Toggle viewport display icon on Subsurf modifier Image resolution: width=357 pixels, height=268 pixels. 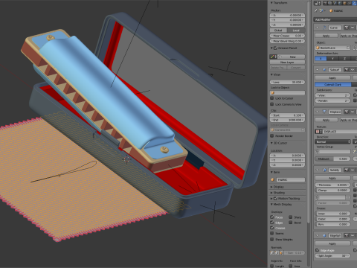[353, 70]
